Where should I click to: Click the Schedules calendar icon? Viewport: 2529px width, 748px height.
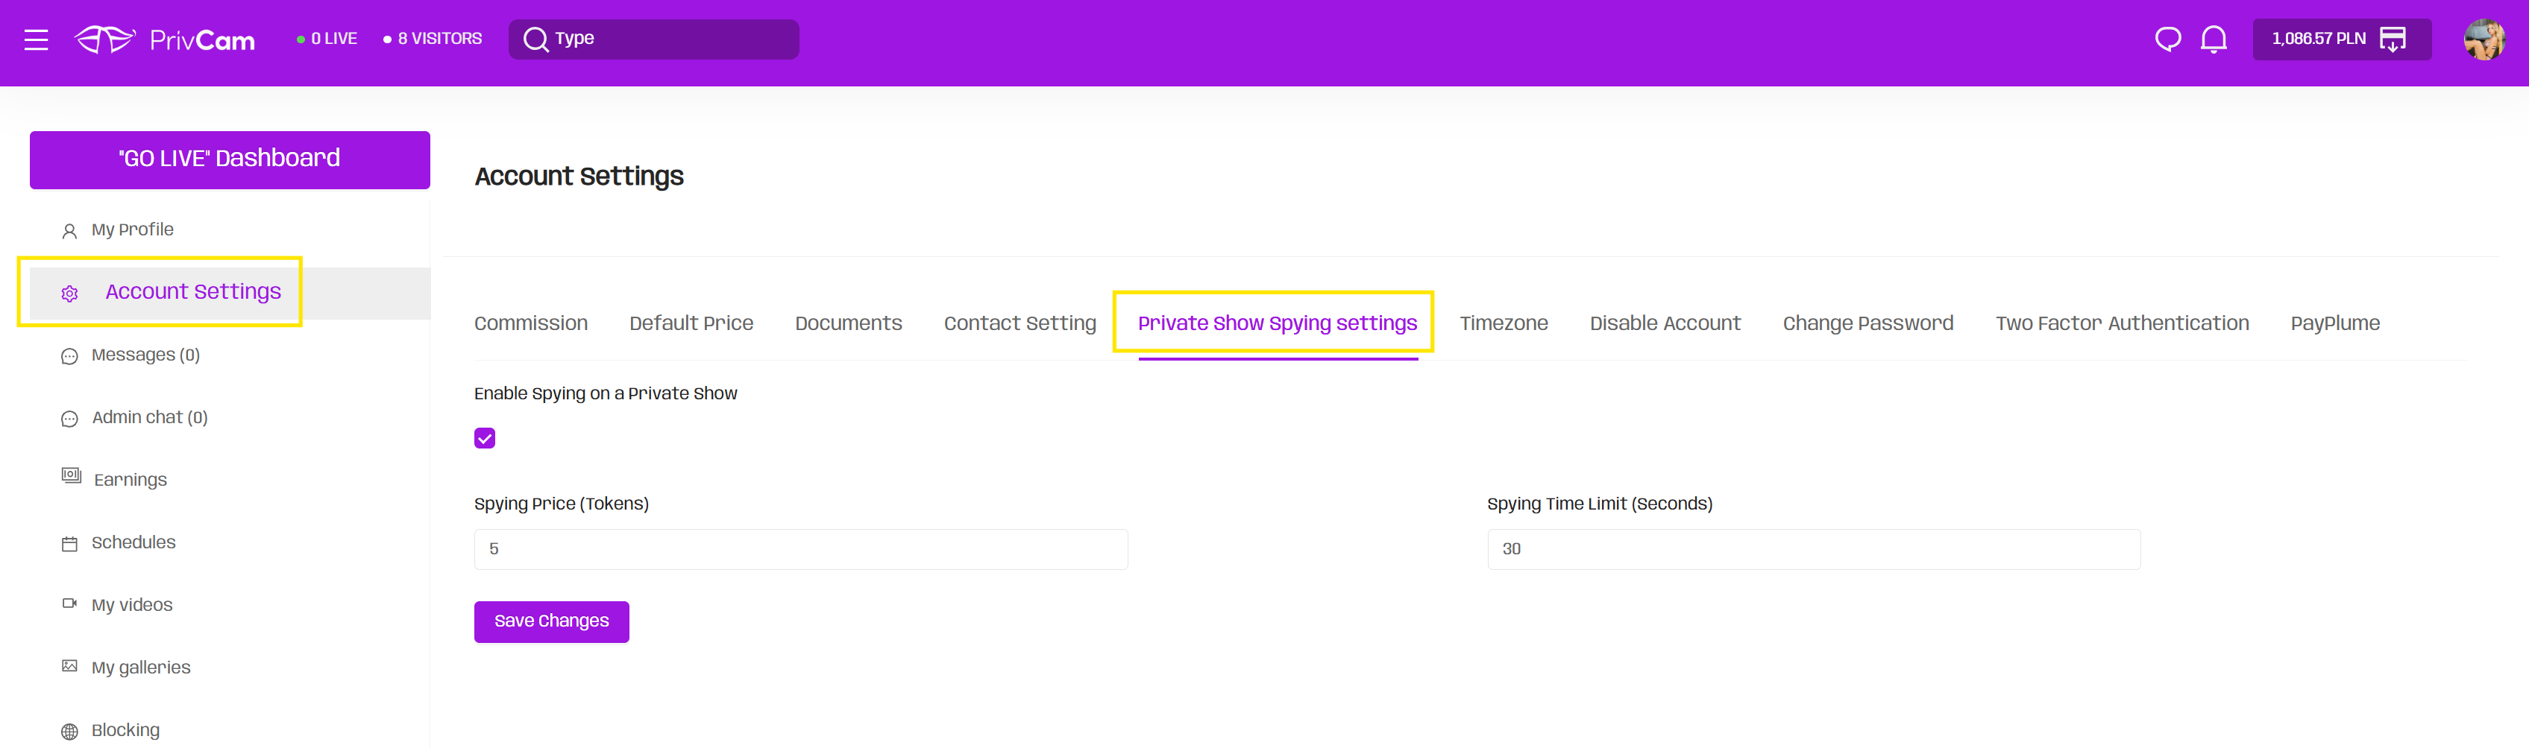(x=69, y=543)
